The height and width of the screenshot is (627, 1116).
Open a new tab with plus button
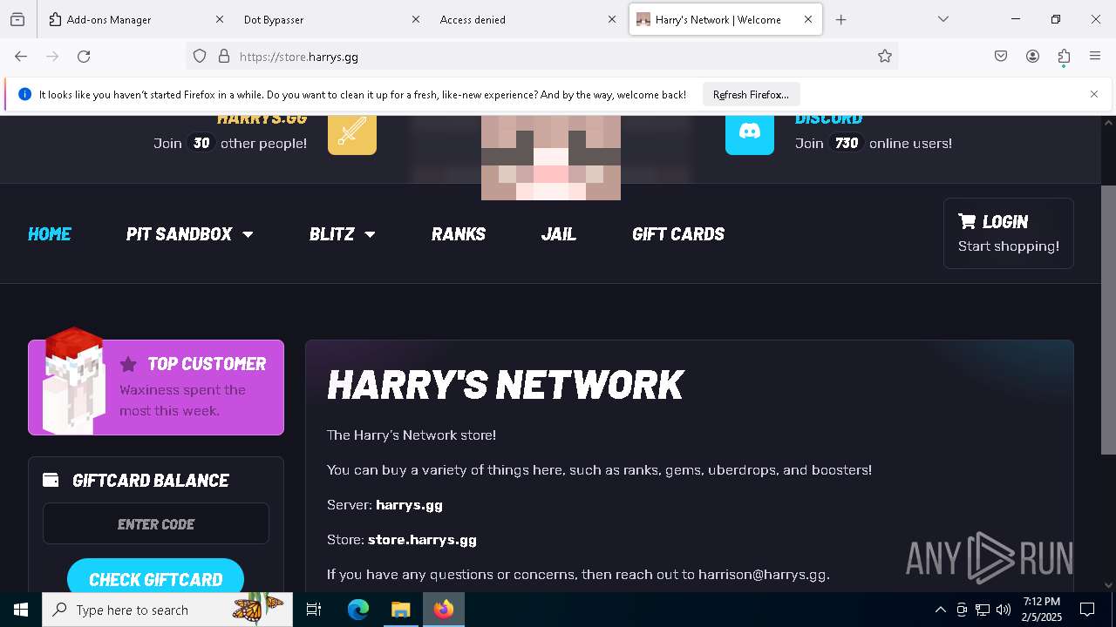click(840, 19)
